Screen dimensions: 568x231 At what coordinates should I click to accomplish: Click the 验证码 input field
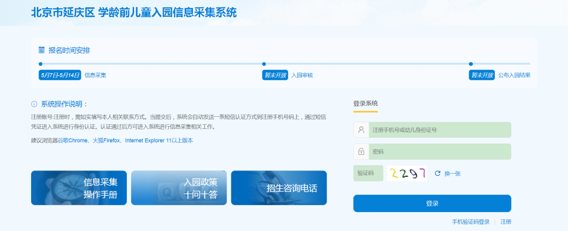coord(368,173)
